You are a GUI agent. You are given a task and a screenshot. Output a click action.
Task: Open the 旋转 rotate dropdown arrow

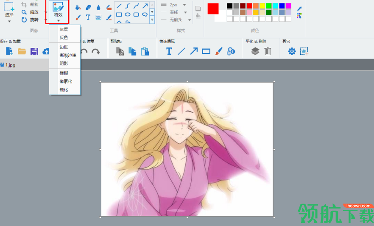coord(46,20)
